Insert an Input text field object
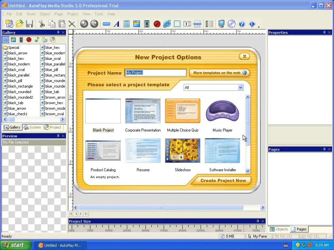Image resolution: width=334 pixels, height=250 pixels. 187,24
